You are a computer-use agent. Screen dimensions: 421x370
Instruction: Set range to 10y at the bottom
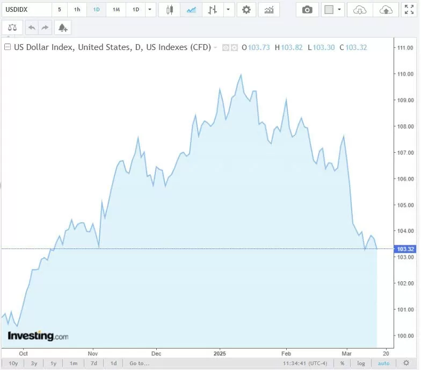coord(13,364)
